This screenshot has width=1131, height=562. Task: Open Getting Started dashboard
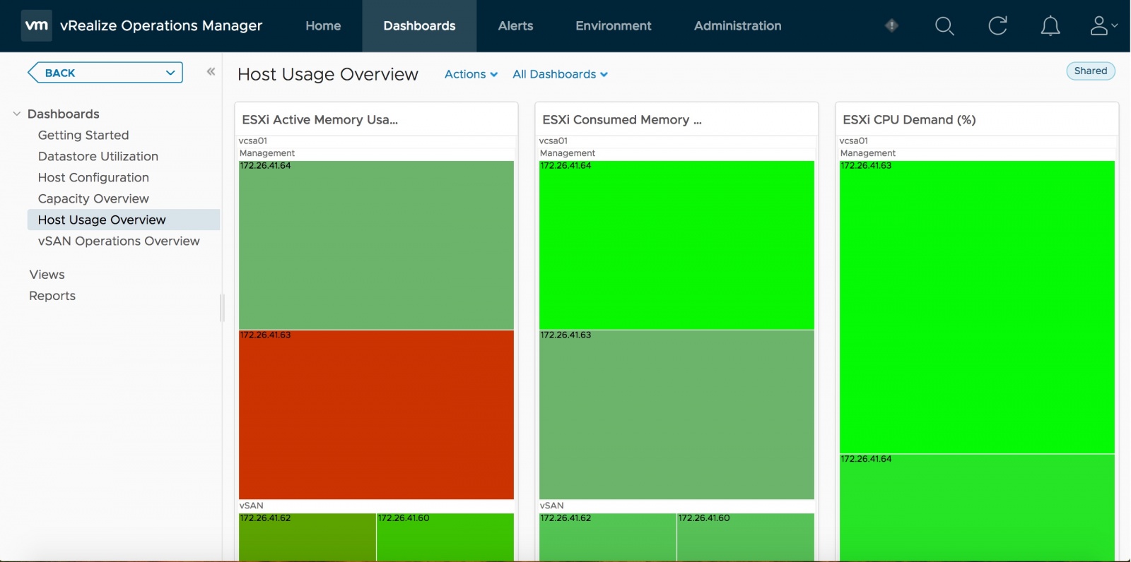pos(83,135)
